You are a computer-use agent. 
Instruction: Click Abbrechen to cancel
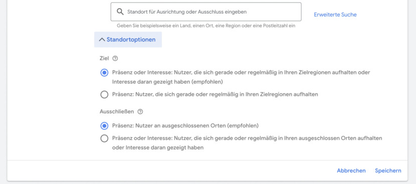click(351, 171)
